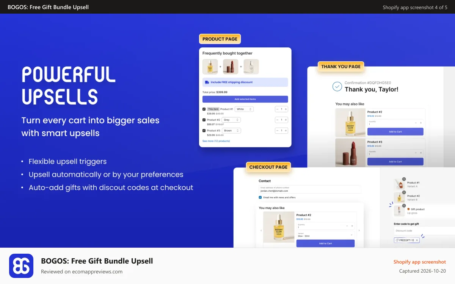Click Product #2 Variant B cart thumbnail
The image size is (455, 284).
point(399,198)
